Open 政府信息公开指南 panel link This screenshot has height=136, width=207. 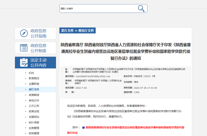click(35, 33)
